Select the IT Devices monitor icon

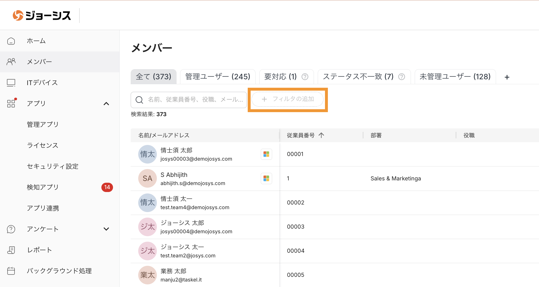[x=11, y=83]
